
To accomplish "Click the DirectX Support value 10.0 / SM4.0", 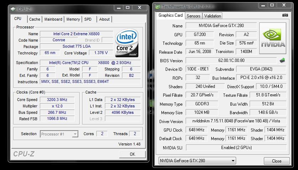I will click(x=271, y=86).
